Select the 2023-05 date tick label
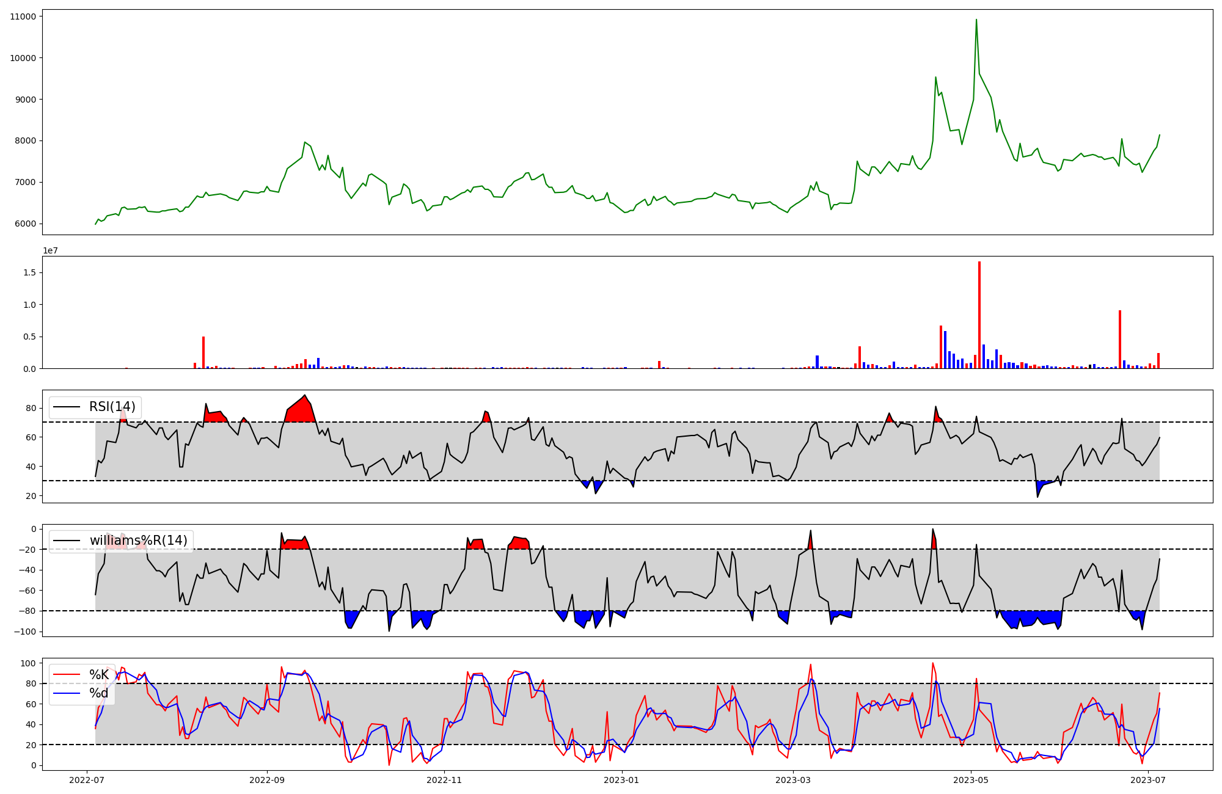 (x=970, y=780)
